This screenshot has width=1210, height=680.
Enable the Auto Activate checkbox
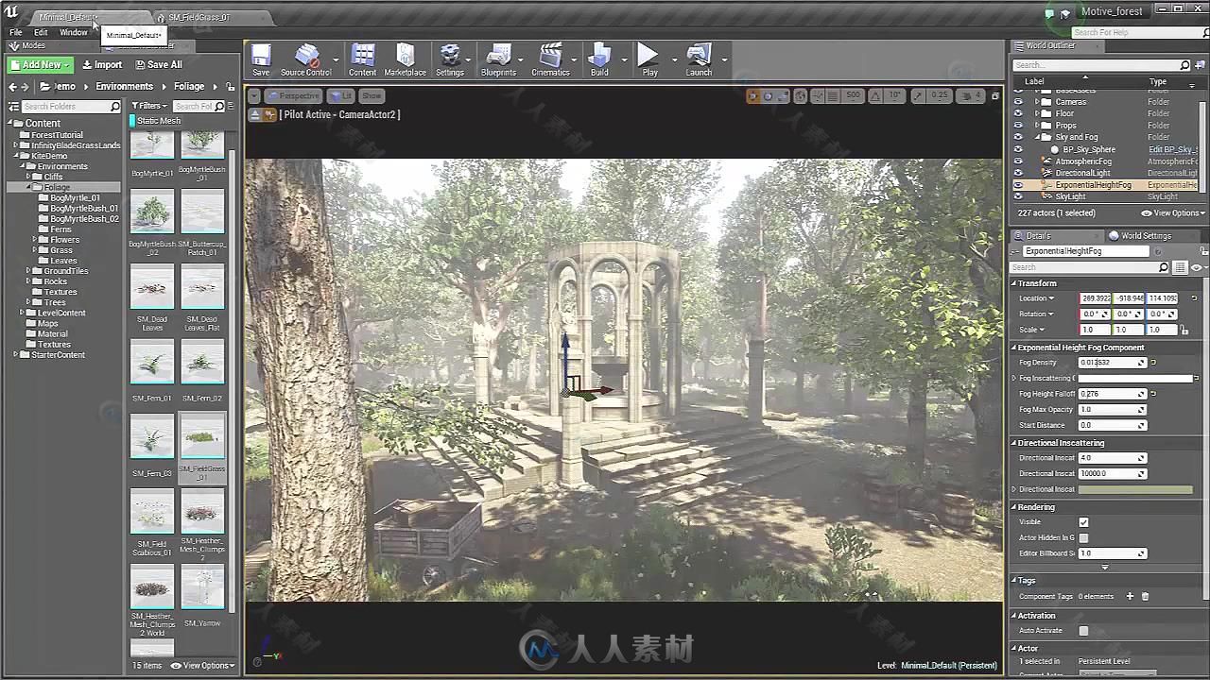coord(1083,631)
